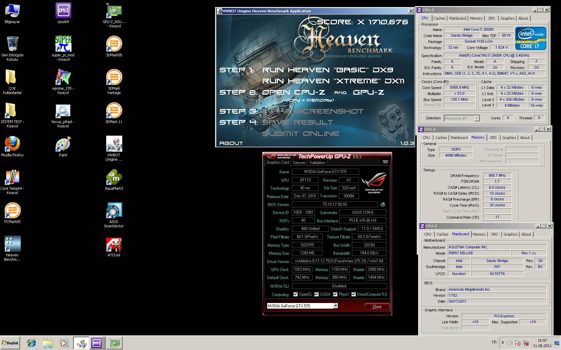The image size is (561, 350).
Task: Click Submit Online in Heaven app
Action: coord(301,134)
